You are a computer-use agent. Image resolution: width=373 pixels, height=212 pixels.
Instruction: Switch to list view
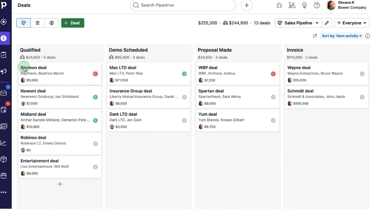pyautogui.click(x=38, y=23)
